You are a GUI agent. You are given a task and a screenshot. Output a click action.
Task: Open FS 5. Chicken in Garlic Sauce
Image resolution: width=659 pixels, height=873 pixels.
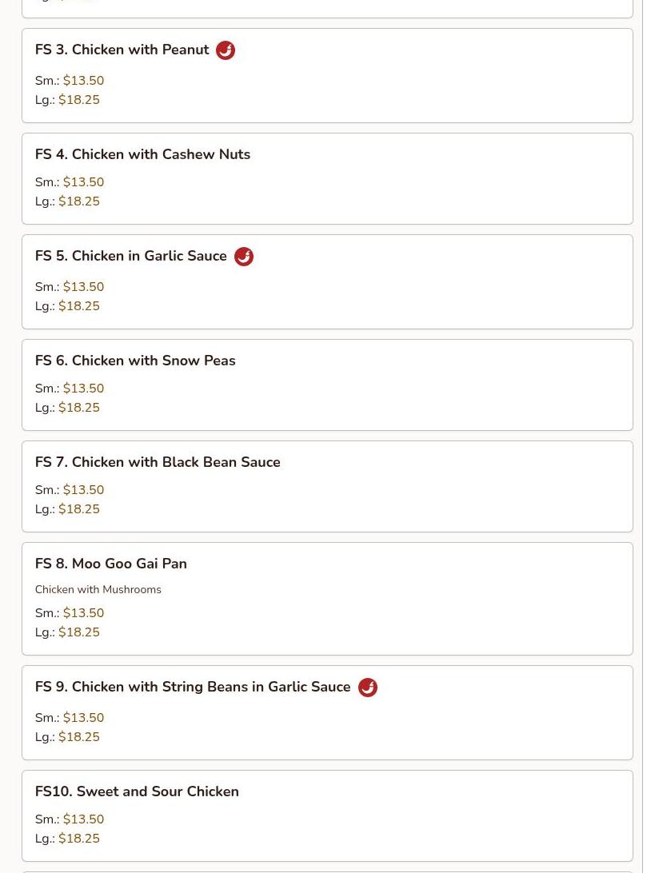pyautogui.click(x=131, y=257)
